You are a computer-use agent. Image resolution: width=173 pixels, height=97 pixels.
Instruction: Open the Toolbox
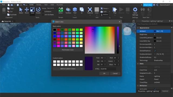(x=68, y=10)
